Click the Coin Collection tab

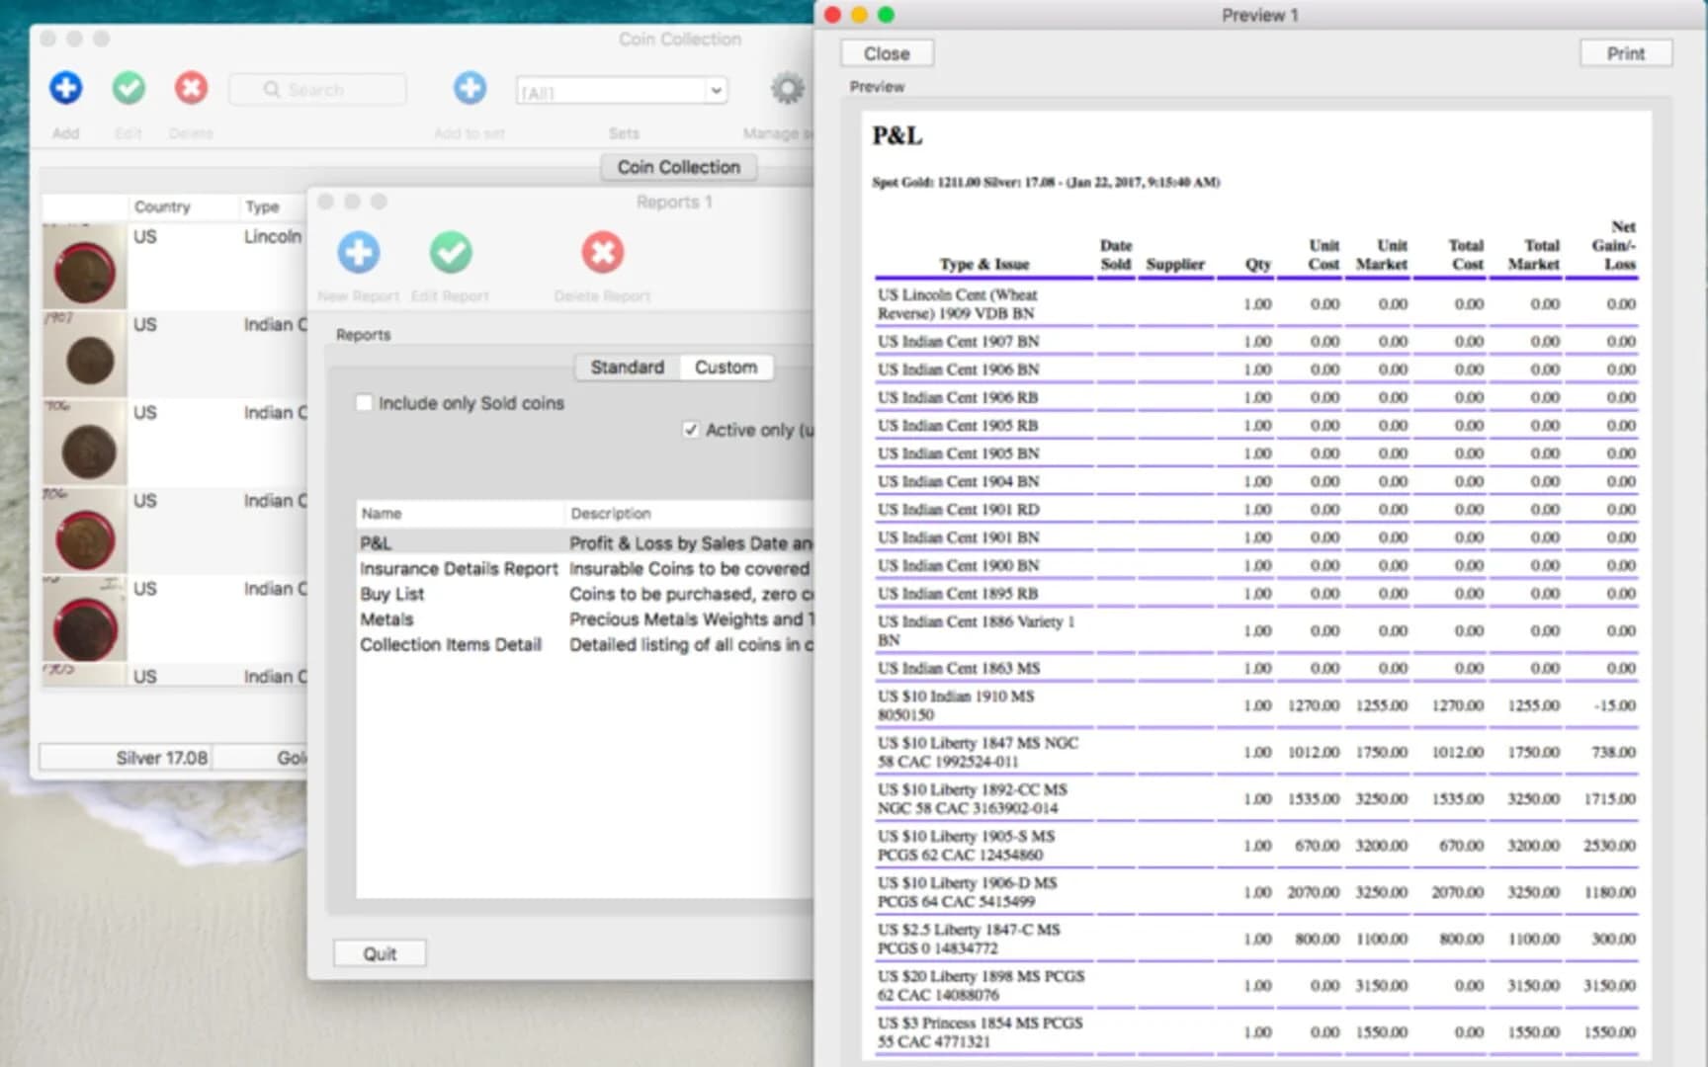pos(678,166)
